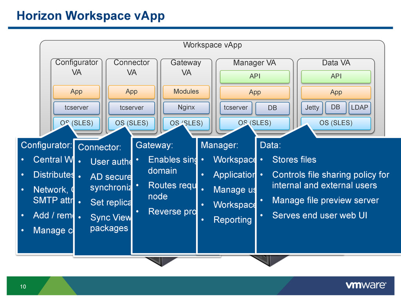This screenshot has height=301, width=401.
Task: Click the Data: callout heading
Action: 270,145
